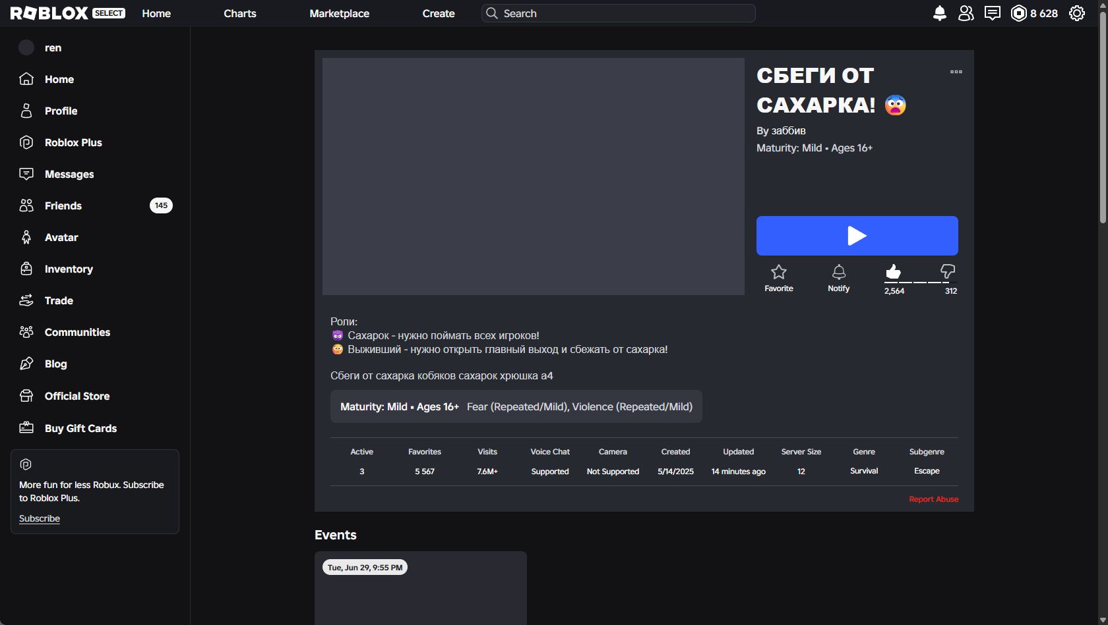Click the Subscribe link for Roblox Plus
Screen dimensions: 1108x625
pyautogui.click(x=40, y=518)
